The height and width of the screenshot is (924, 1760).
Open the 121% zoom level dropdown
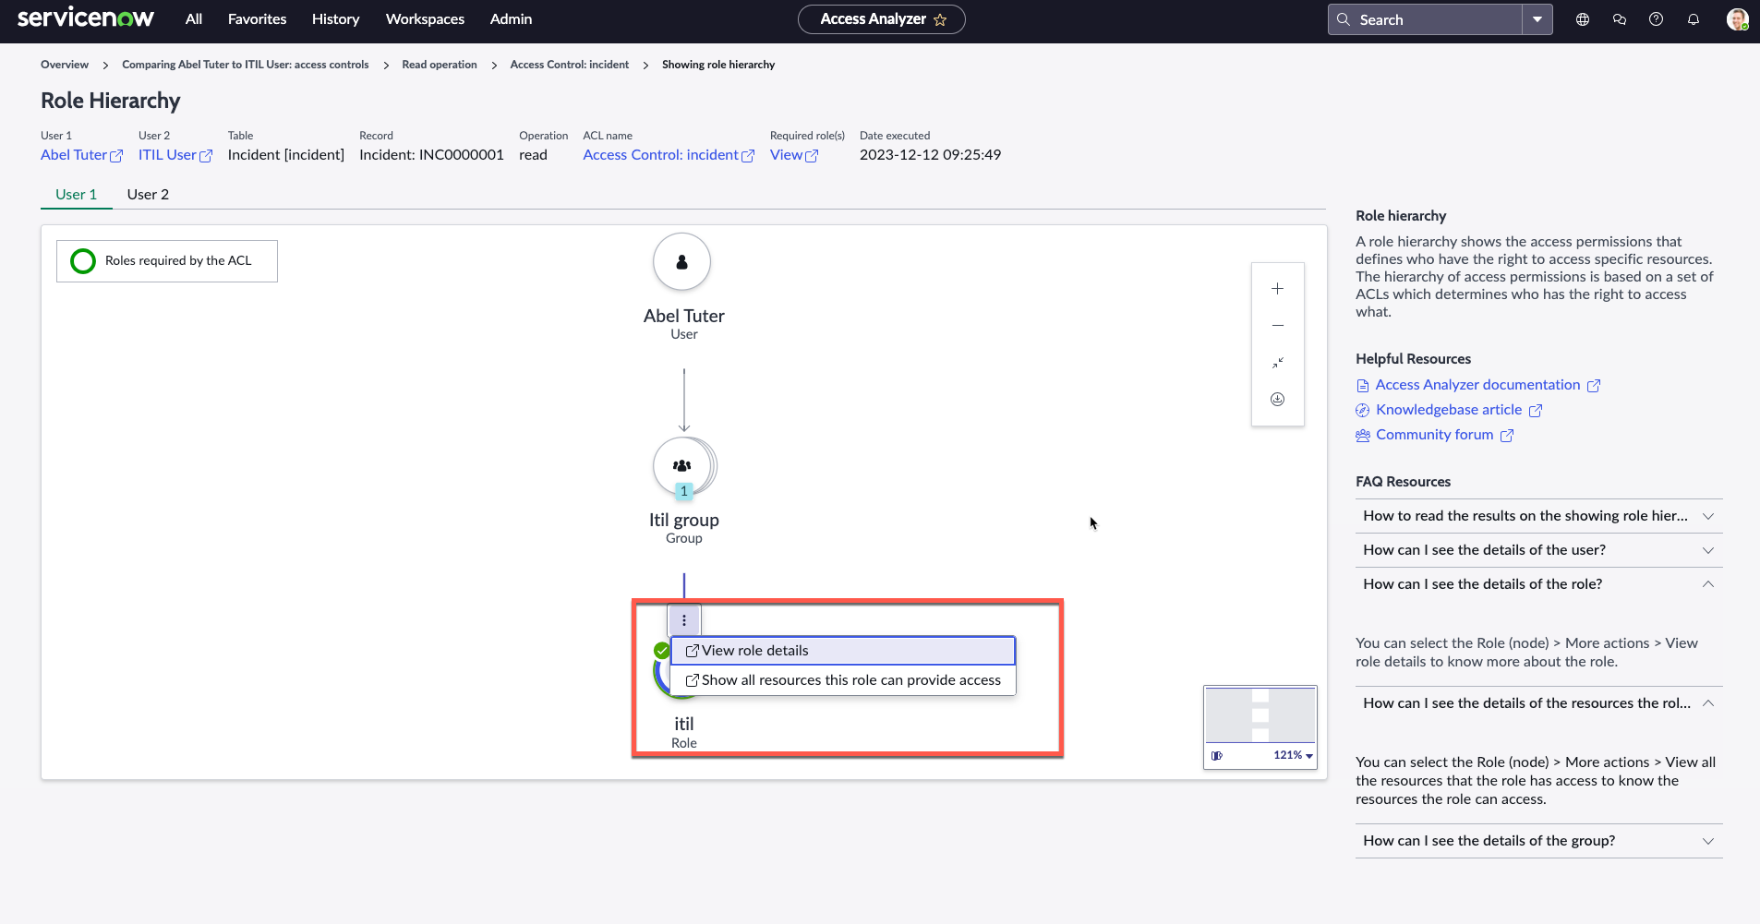pyautogui.click(x=1293, y=755)
